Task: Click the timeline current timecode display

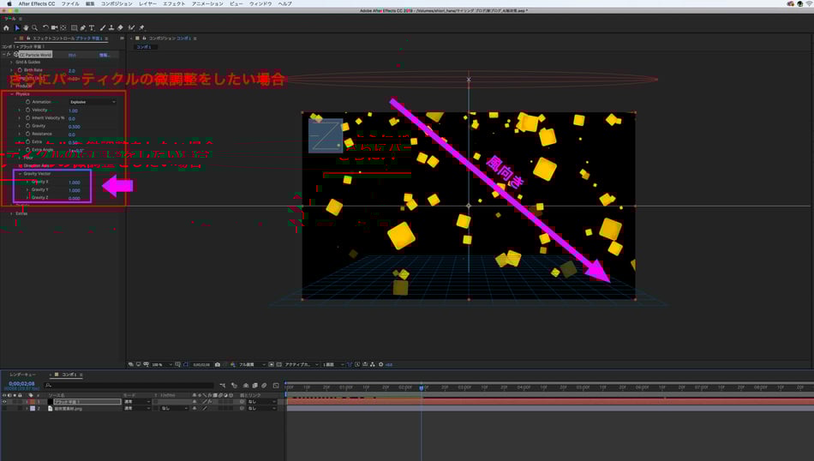Action: pos(21,384)
